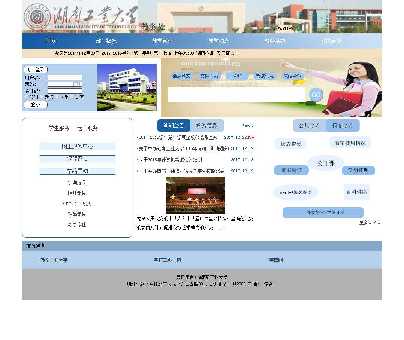Switch to the 公共服务 tab
Screen dimensions: 404x340
click(309, 126)
